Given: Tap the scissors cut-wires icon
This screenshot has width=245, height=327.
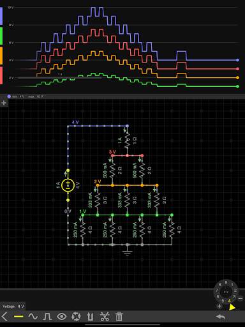Looking at the screenshot, I should point(105,317).
